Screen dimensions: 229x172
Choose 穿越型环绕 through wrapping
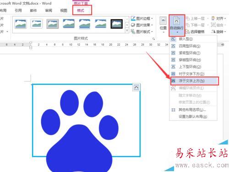pyautogui.click(x=193, y=60)
